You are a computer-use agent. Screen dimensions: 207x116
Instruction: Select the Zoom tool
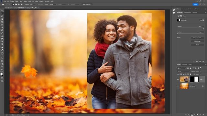pyautogui.click(x=2, y=67)
